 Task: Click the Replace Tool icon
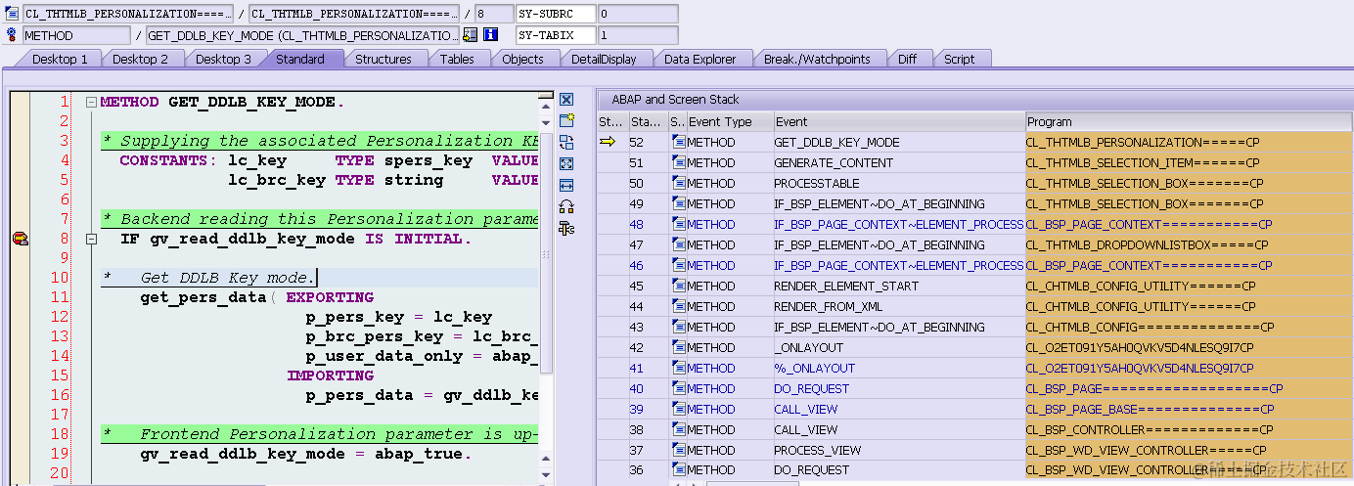566,142
